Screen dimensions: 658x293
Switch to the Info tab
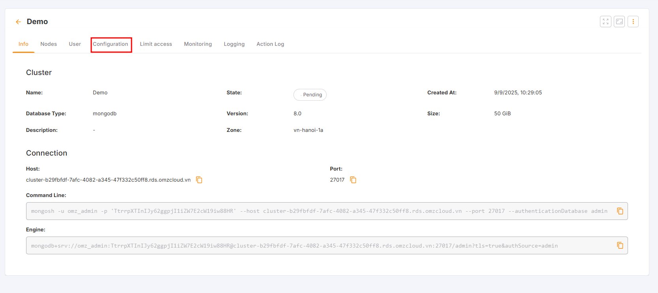[23, 44]
